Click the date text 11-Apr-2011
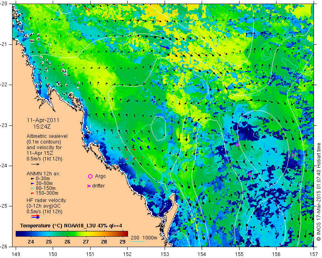The height and width of the screenshot is (258, 322). click(43, 120)
